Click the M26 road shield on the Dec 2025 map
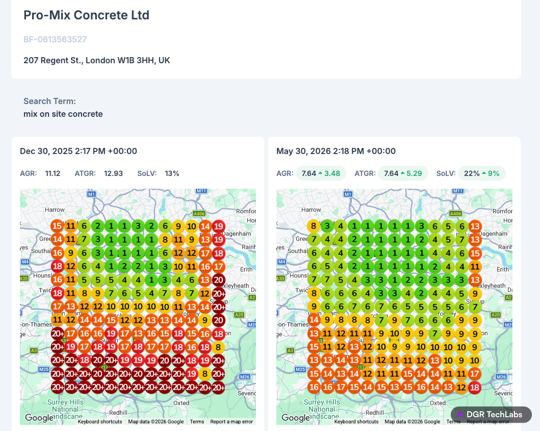The height and width of the screenshot is (431, 540). pos(245,377)
